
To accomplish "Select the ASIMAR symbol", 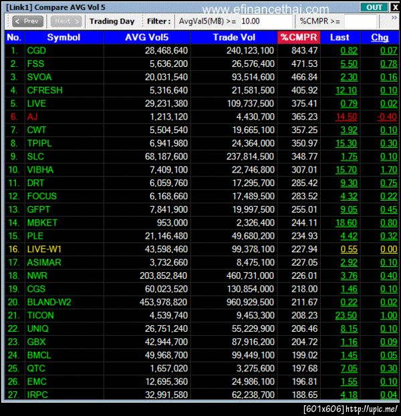I will click(44, 262).
